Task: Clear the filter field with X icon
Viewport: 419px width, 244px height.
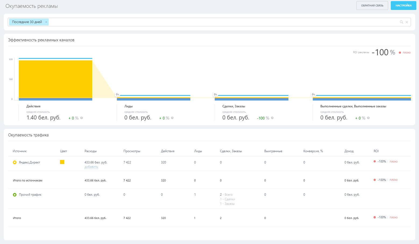Action: 407,22
